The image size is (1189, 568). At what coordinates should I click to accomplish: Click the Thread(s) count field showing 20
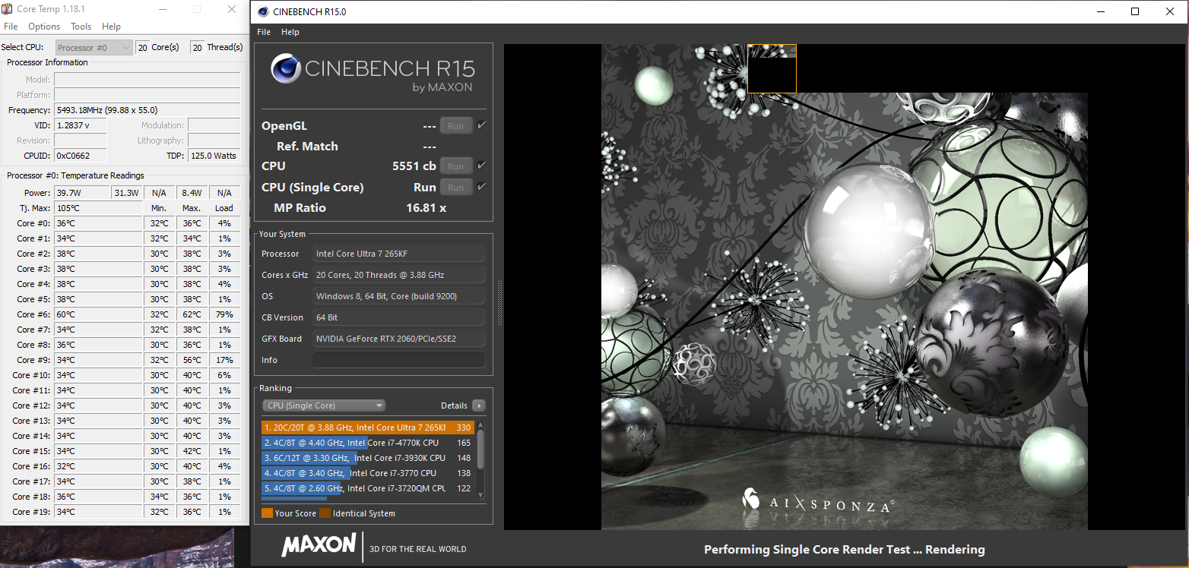197,47
